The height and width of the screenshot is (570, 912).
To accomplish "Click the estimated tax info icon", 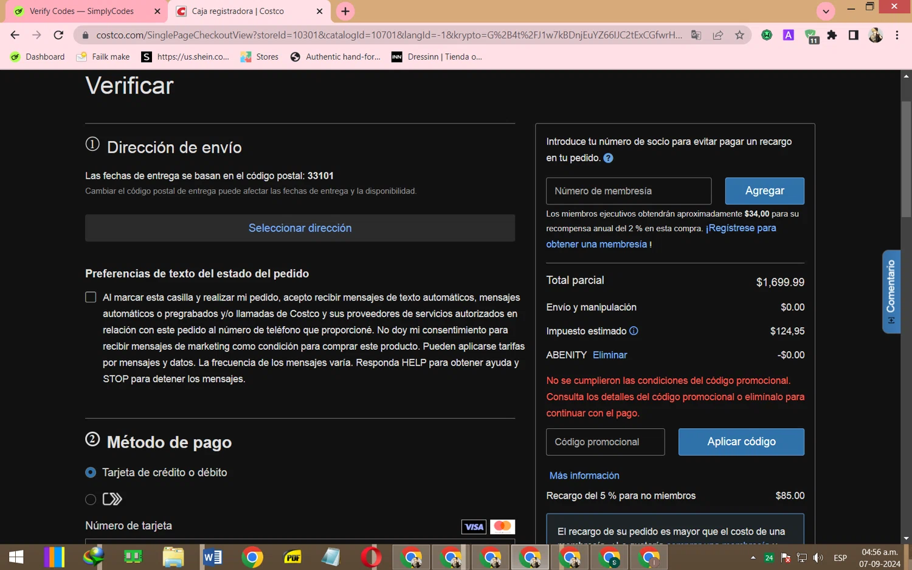I will [x=634, y=331].
